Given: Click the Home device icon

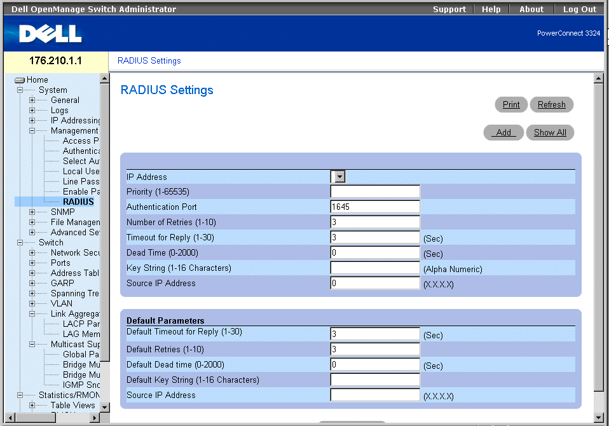Looking at the screenshot, I should click(x=20, y=80).
